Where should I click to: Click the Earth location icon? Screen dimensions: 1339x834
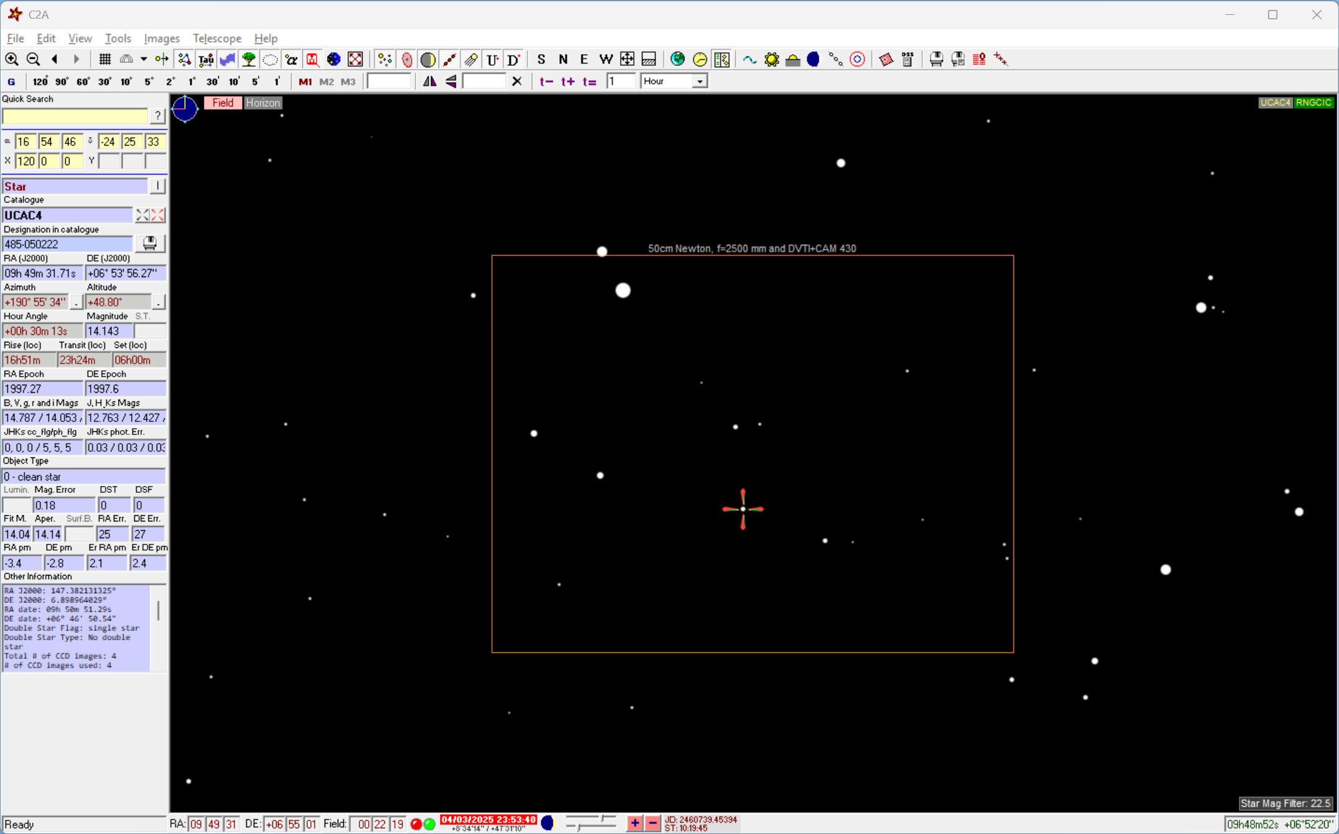[x=678, y=59]
